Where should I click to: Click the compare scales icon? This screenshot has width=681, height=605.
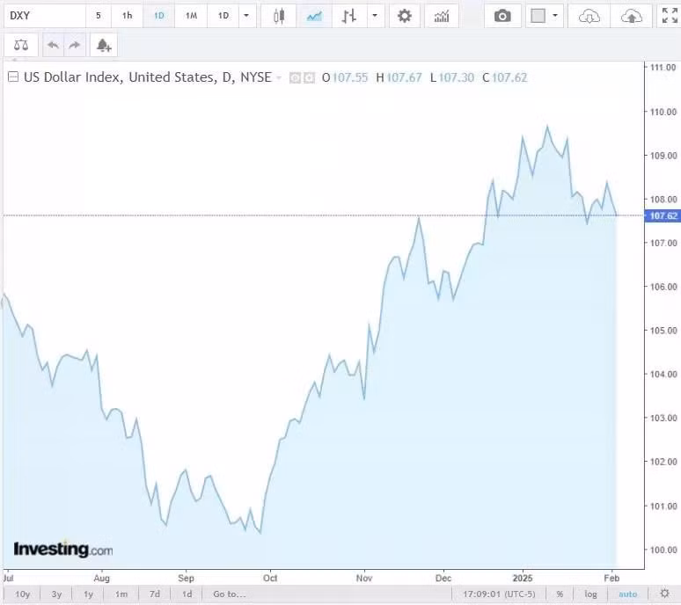point(21,45)
